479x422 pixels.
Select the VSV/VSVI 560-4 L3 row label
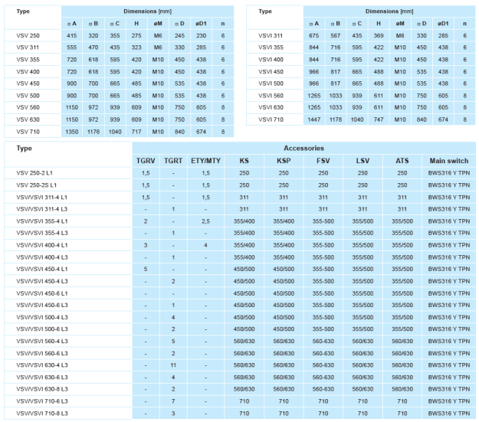point(42,342)
